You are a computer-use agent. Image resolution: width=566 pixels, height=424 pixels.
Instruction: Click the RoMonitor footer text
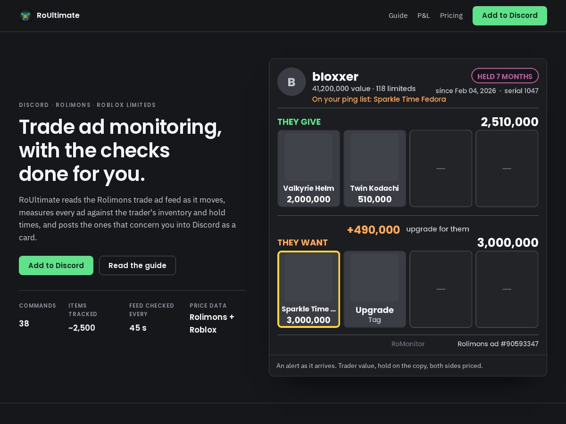coord(408,344)
